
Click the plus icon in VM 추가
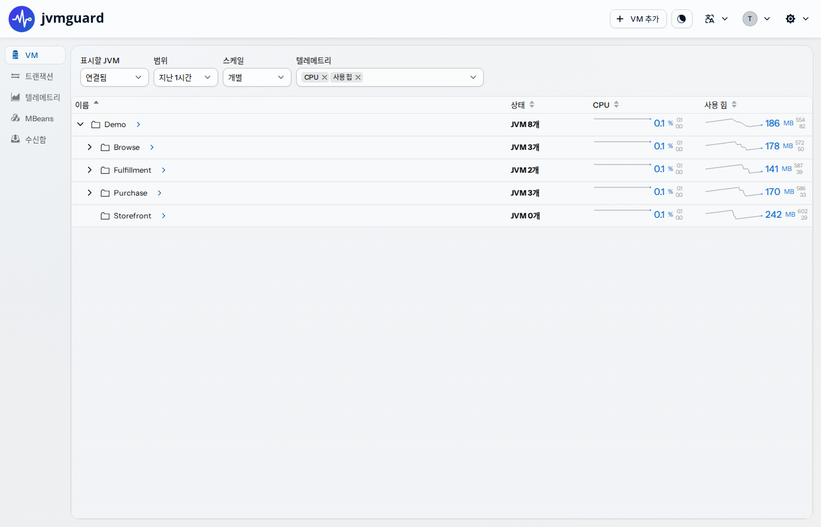tap(620, 19)
